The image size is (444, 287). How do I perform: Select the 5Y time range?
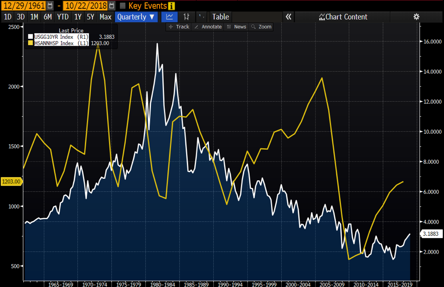pos(90,17)
